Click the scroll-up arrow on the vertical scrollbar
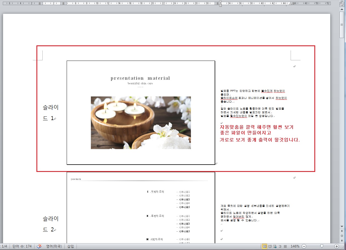Viewport: 346px width, 250px height. (342, 10)
